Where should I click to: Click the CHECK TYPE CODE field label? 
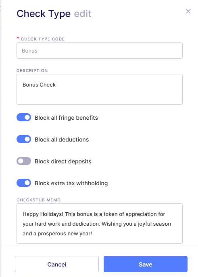(x=43, y=39)
